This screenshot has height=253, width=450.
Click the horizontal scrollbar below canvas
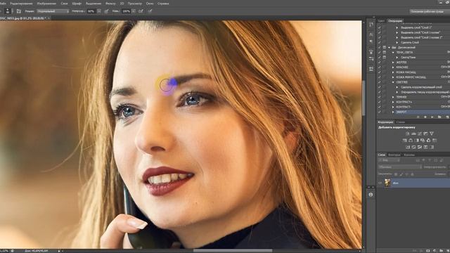[x=233, y=250]
